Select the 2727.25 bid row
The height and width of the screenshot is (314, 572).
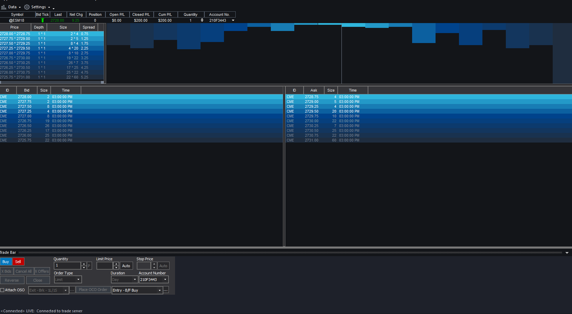[141, 112]
